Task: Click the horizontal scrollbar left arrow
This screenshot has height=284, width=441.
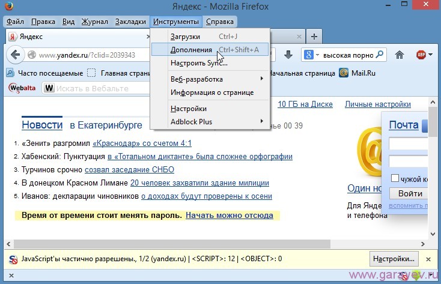Action: point(8,244)
